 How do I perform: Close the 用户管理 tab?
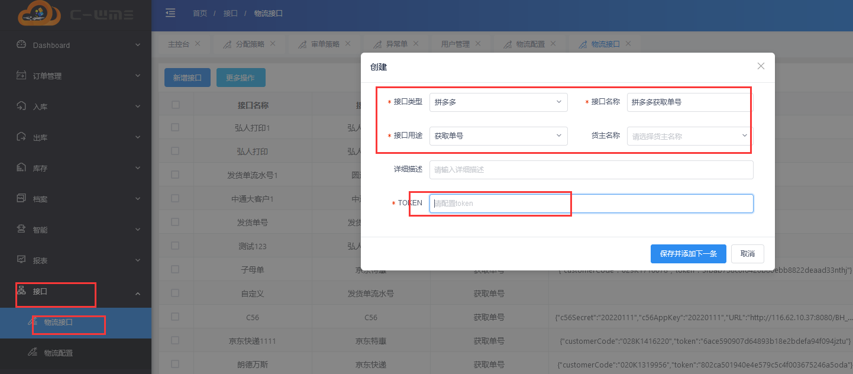click(478, 43)
